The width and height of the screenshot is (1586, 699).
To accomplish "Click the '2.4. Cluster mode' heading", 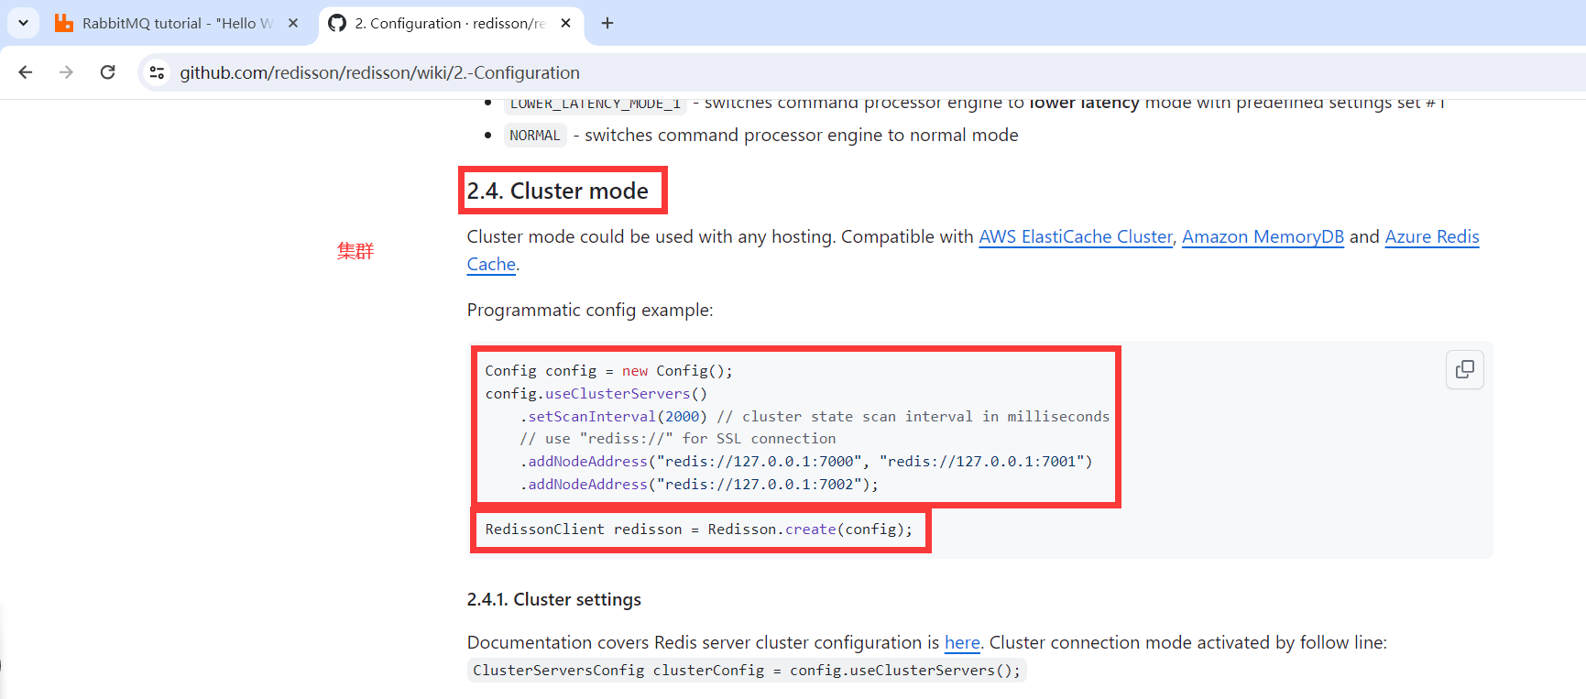I will (558, 191).
